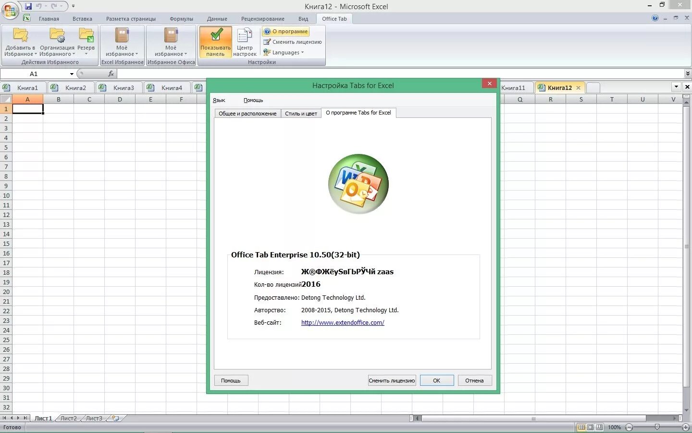Viewport: 692px width, 433px height.
Task: Go to first sheet navigation arrow
Action: (x=4, y=419)
